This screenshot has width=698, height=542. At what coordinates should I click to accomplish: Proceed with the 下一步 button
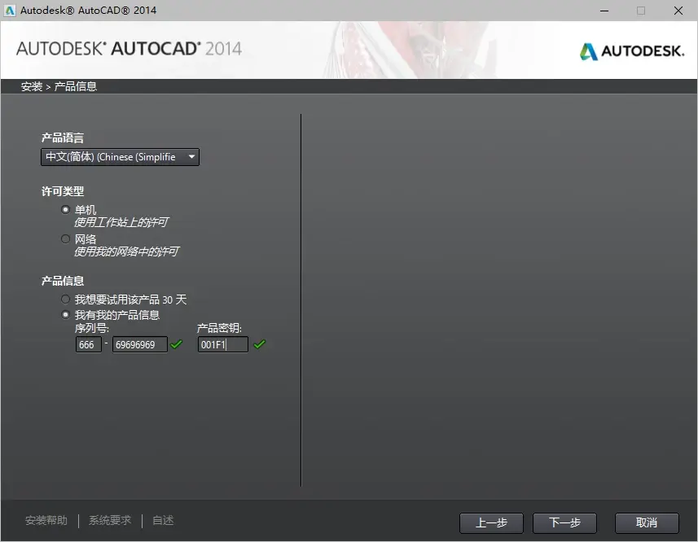pos(564,523)
